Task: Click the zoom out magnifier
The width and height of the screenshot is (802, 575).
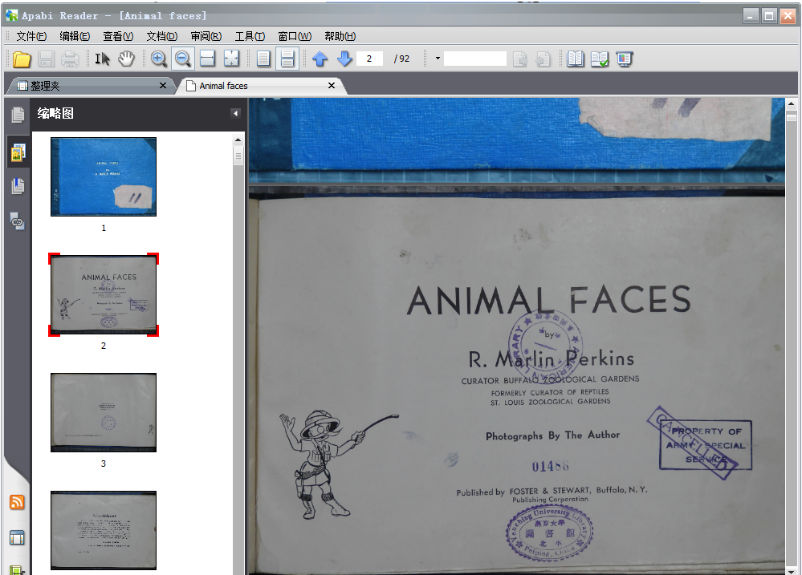Action: tap(182, 59)
